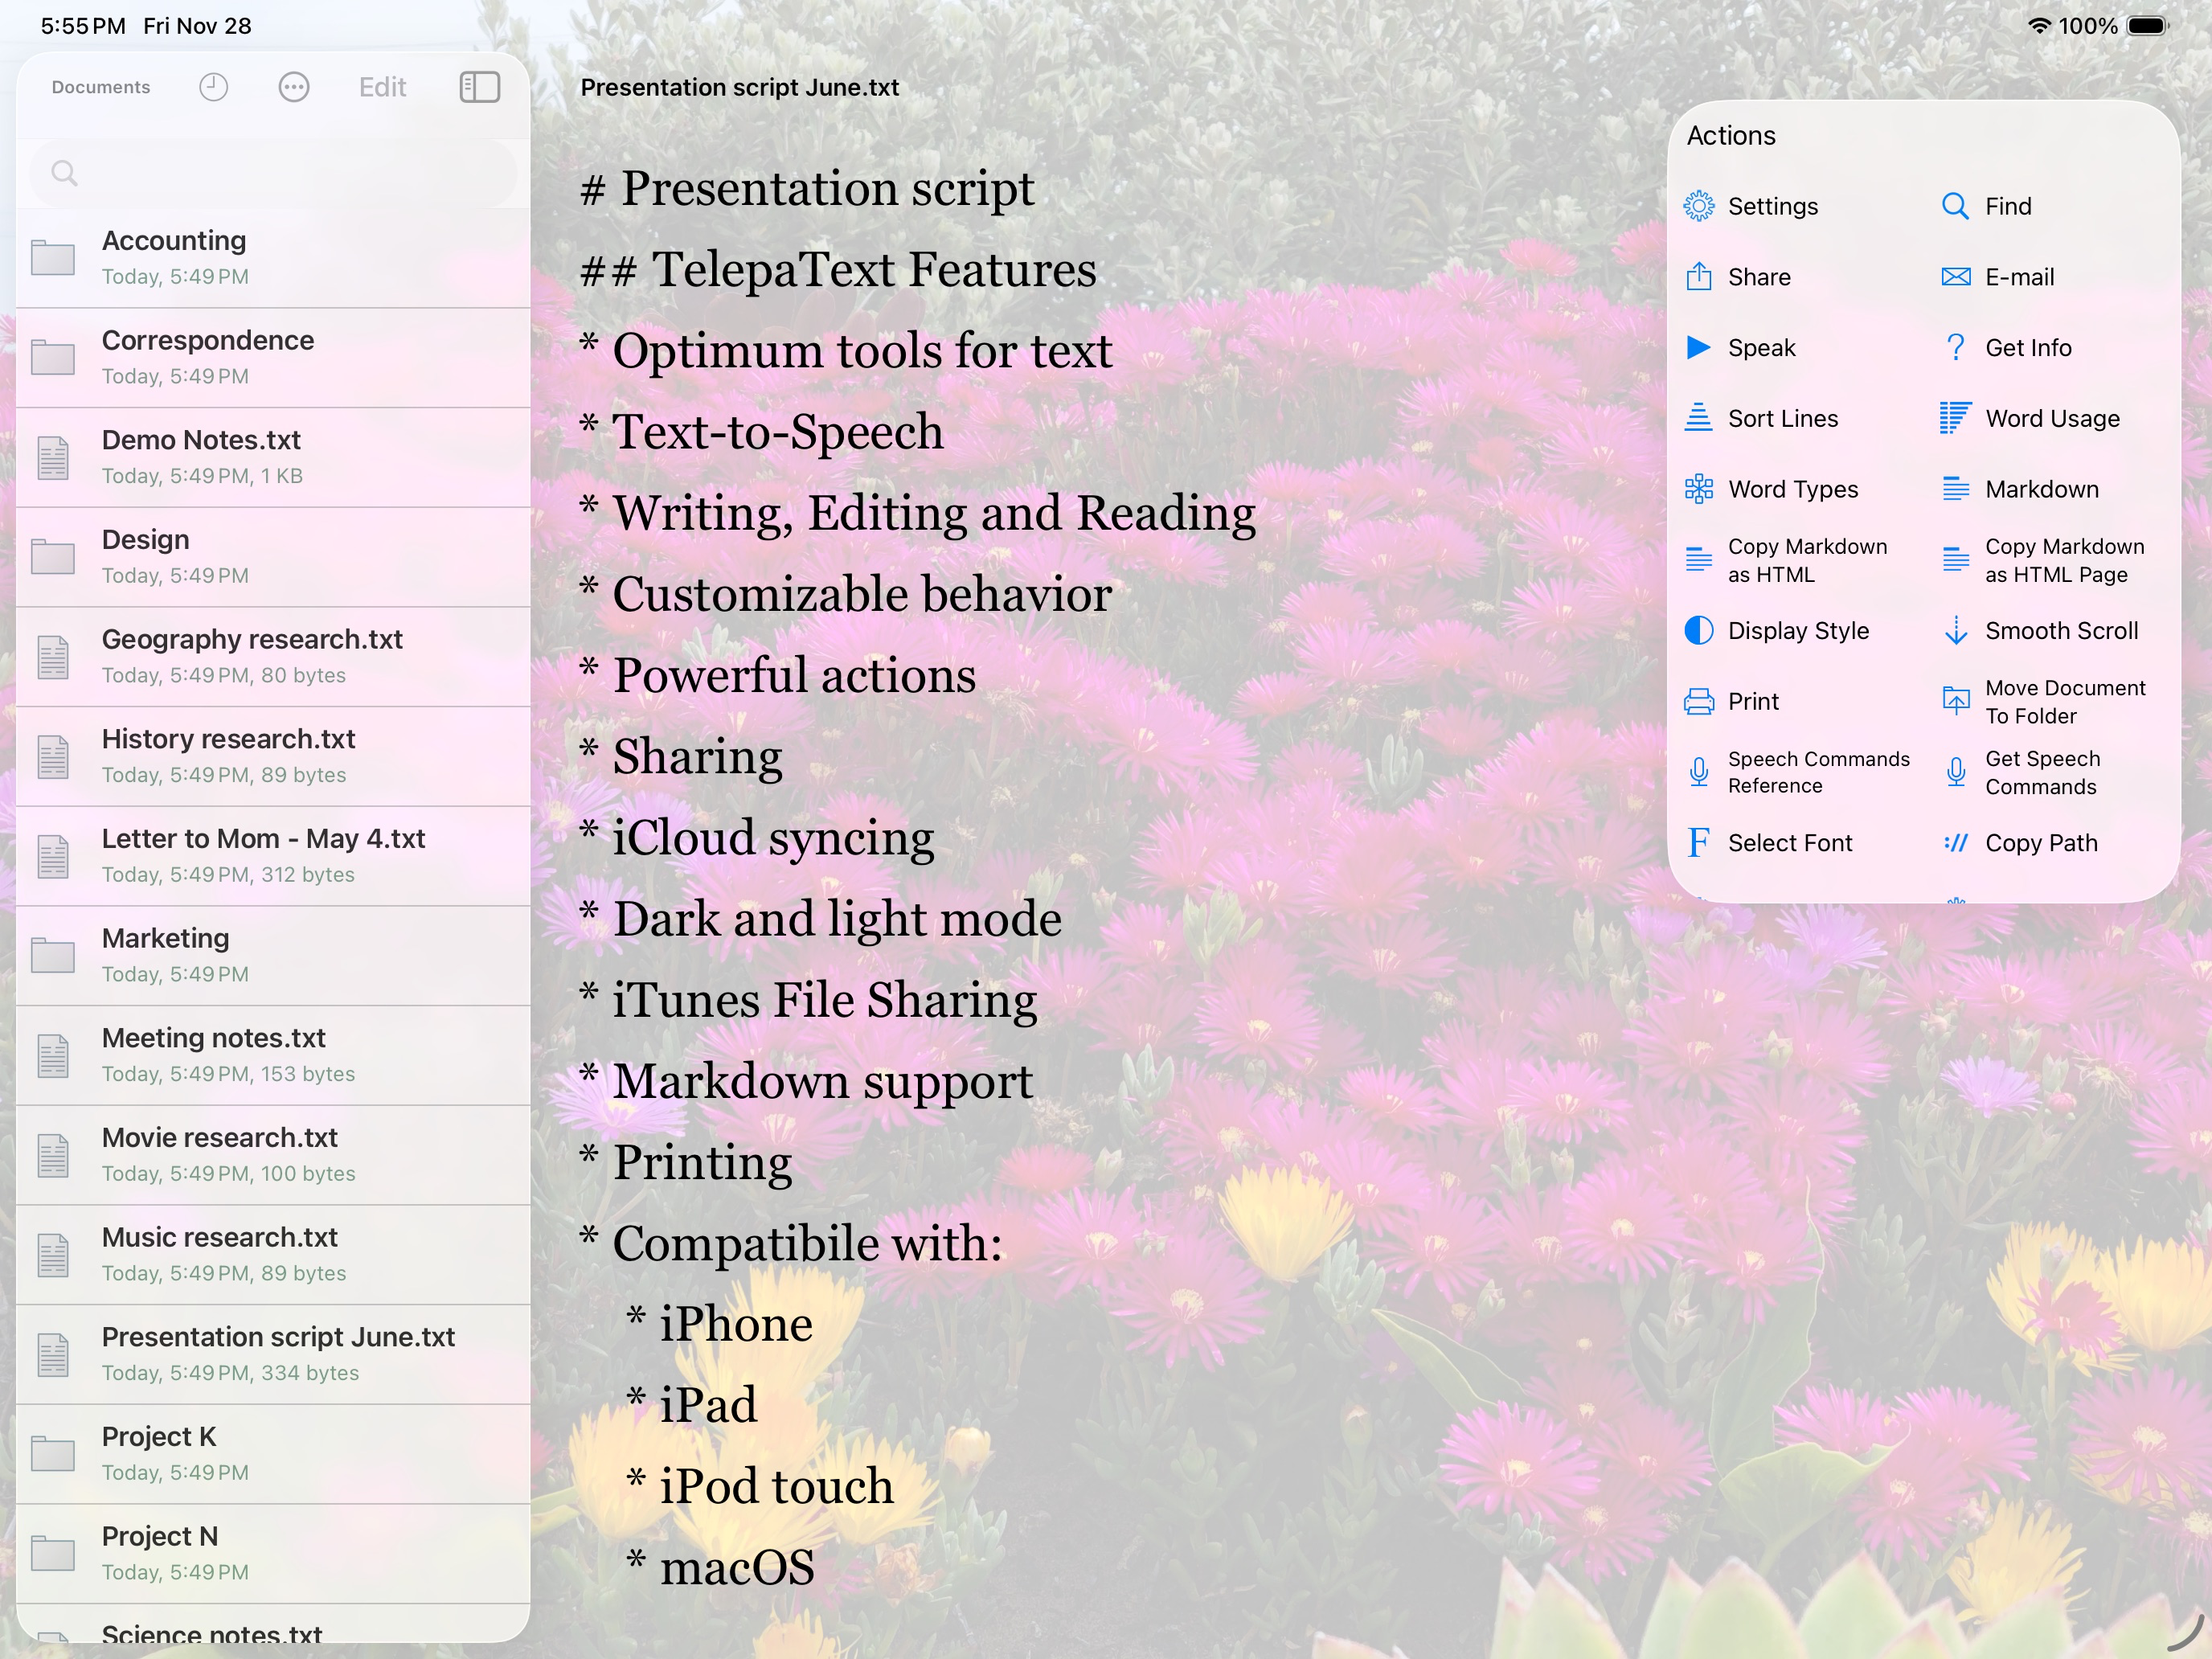Image resolution: width=2212 pixels, height=1659 pixels.
Task: Click the '## TelepaText Features' line
Action: point(838,270)
